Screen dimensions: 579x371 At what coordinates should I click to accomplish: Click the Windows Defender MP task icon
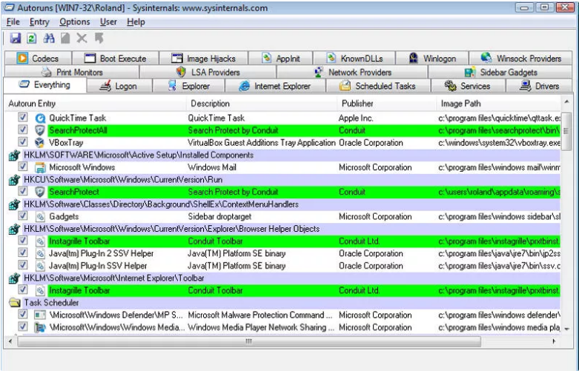40,315
